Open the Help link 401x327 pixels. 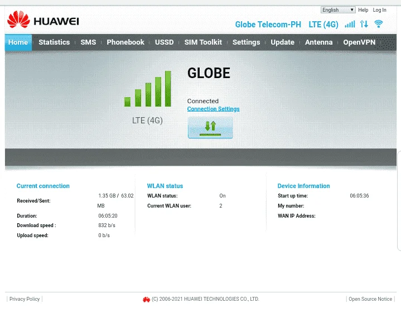coord(363,9)
